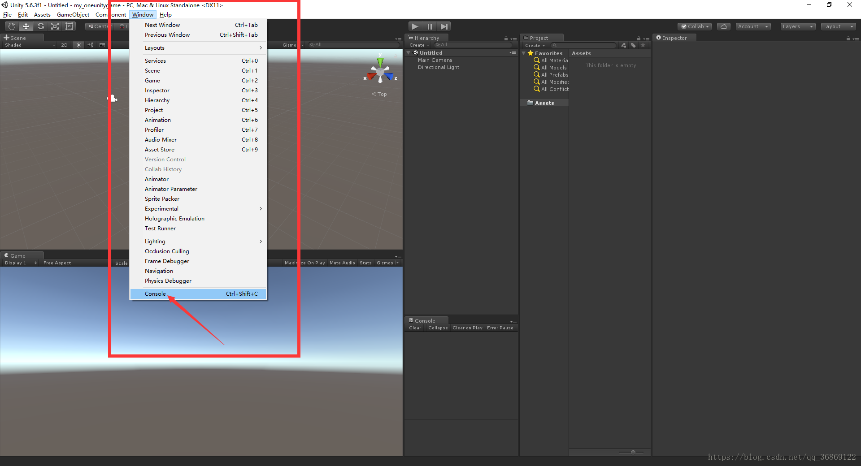This screenshot has height=466, width=861.
Task: Open Scene panel options menu icon
Action: point(398,39)
